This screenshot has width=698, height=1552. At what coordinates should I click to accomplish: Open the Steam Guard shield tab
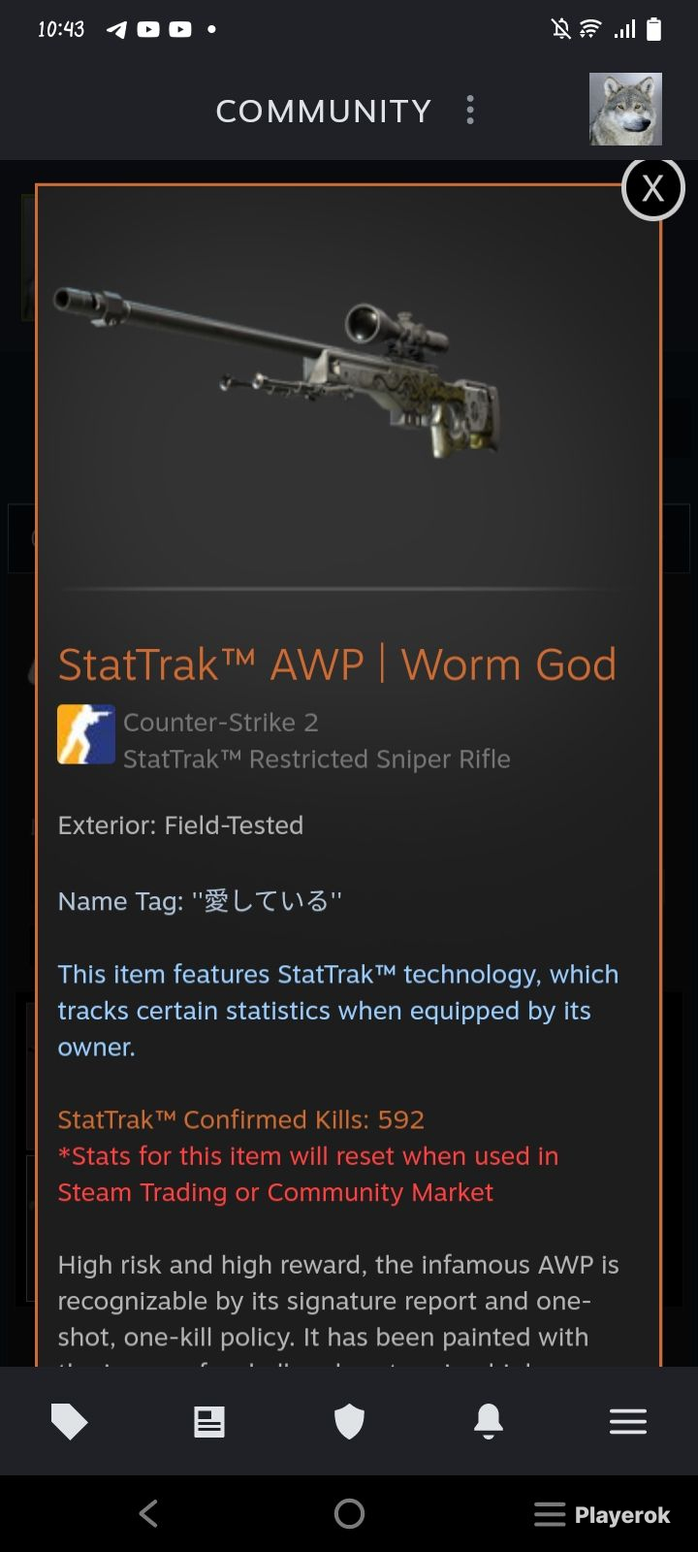(x=349, y=1423)
